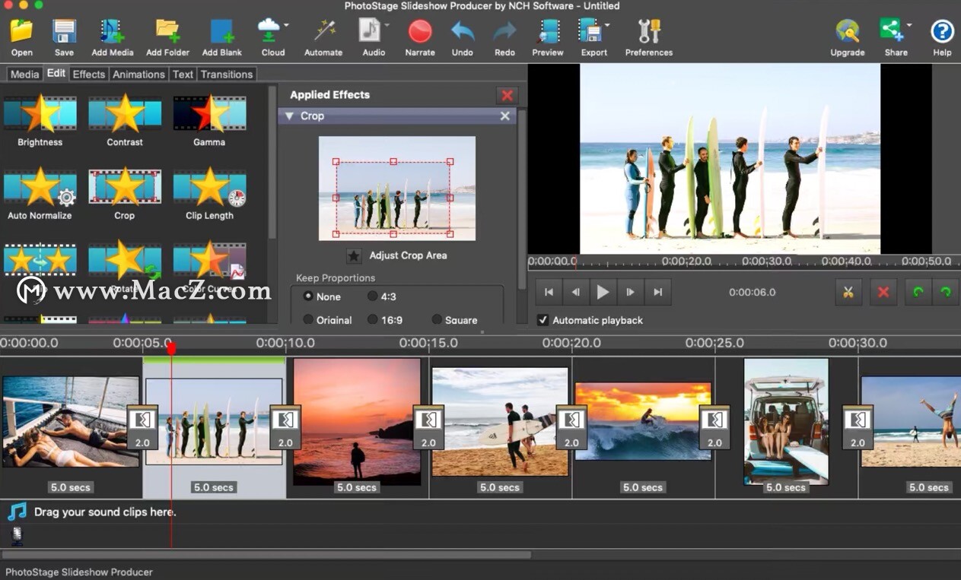Open the Audio dropdown arrow
The height and width of the screenshot is (580, 961).
point(387,25)
